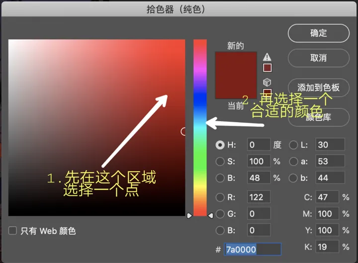Click the L value 30 field
Screen dimensions: 358x263
[x=330, y=145]
